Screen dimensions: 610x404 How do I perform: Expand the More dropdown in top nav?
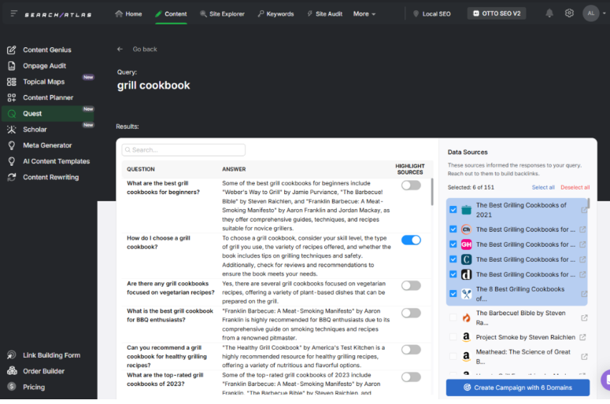[364, 14]
